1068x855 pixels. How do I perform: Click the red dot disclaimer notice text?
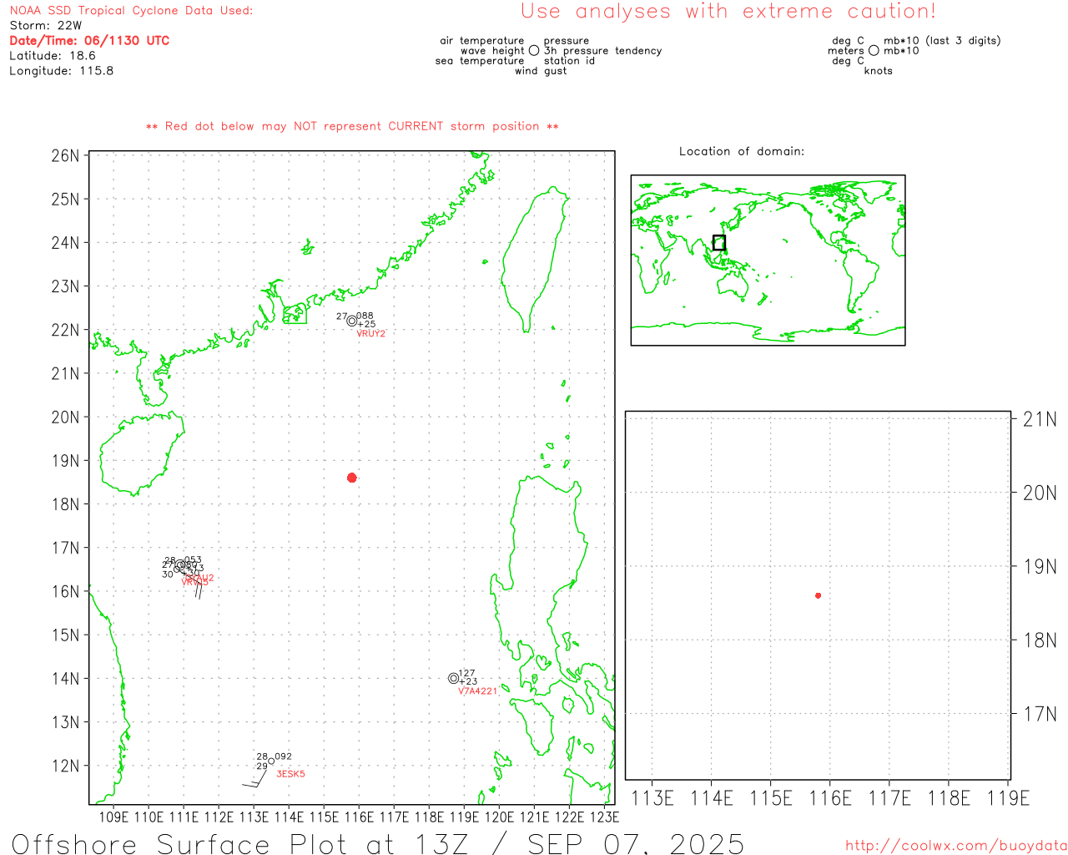pos(352,126)
